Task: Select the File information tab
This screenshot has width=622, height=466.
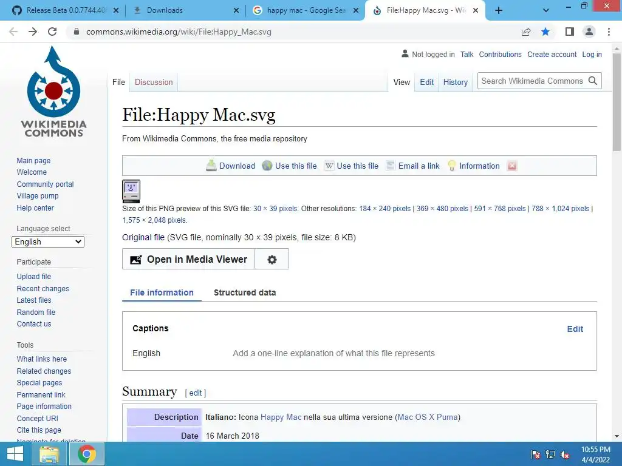Action: point(162,292)
